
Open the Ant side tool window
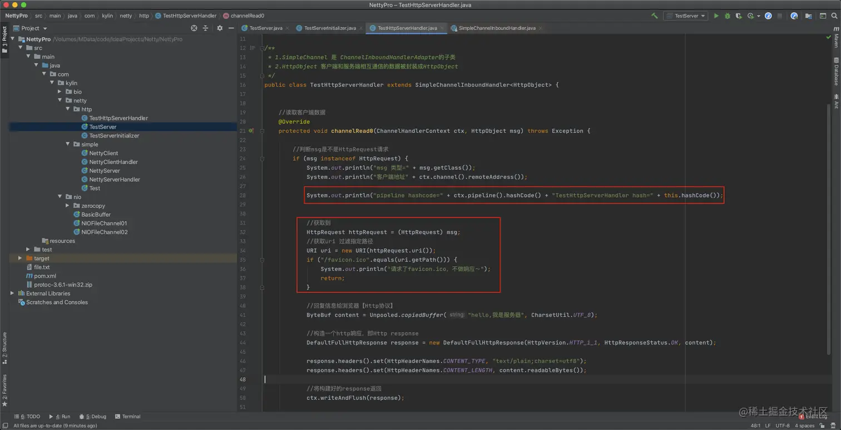(836, 101)
